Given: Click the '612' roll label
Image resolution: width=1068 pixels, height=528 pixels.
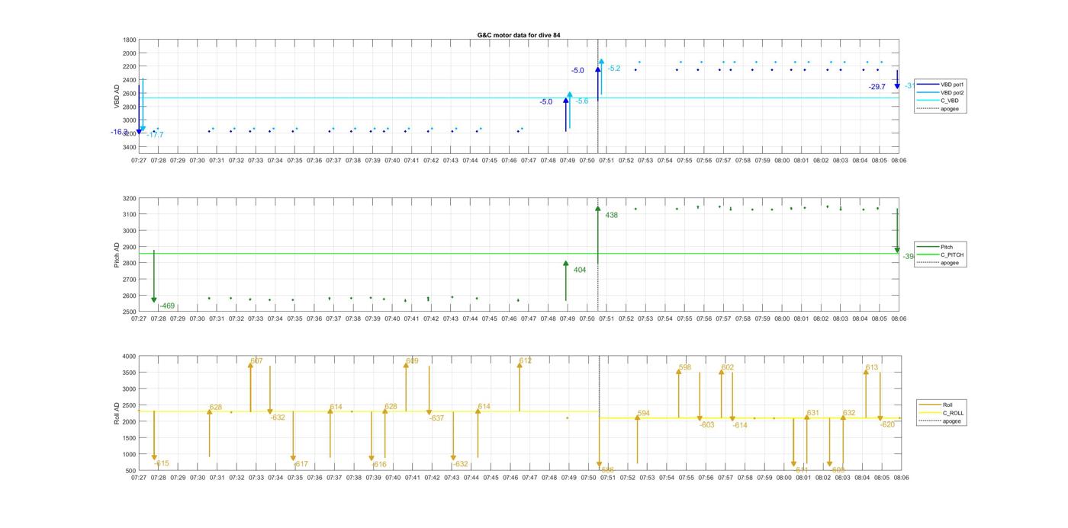Looking at the screenshot, I should (x=526, y=361).
